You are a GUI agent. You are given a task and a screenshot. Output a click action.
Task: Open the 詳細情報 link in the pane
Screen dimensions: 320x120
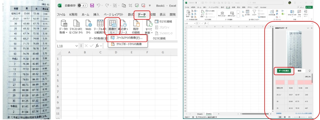[x=279, y=113]
